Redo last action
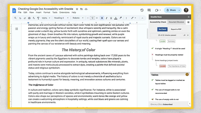201x113 pixels. (x=25, y=18)
